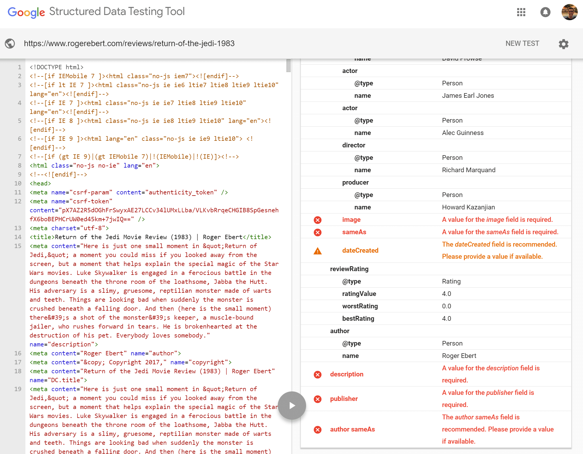Select the dateCreated warning label
The height and width of the screenshot is (454, 583).
360,251
